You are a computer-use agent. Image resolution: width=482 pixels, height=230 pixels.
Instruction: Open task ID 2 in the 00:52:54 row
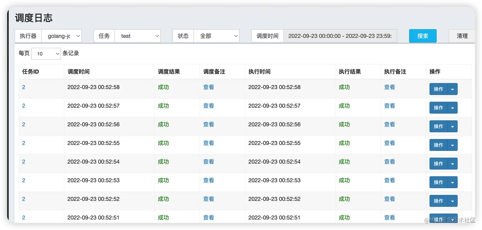pos(24,162)
